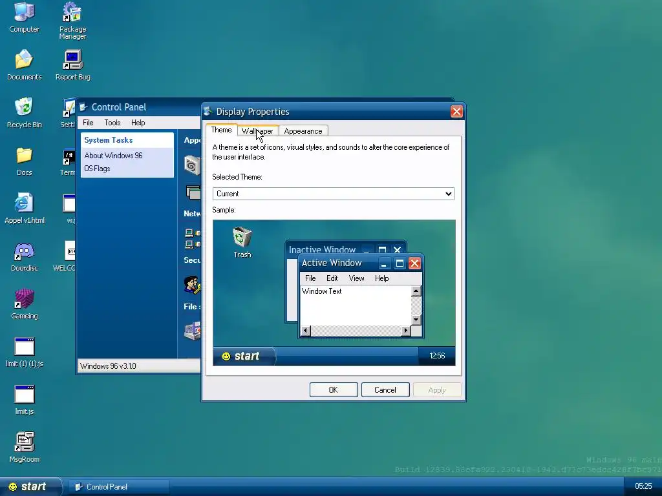Open the Package Manager desktop icon

coord(72,20)
